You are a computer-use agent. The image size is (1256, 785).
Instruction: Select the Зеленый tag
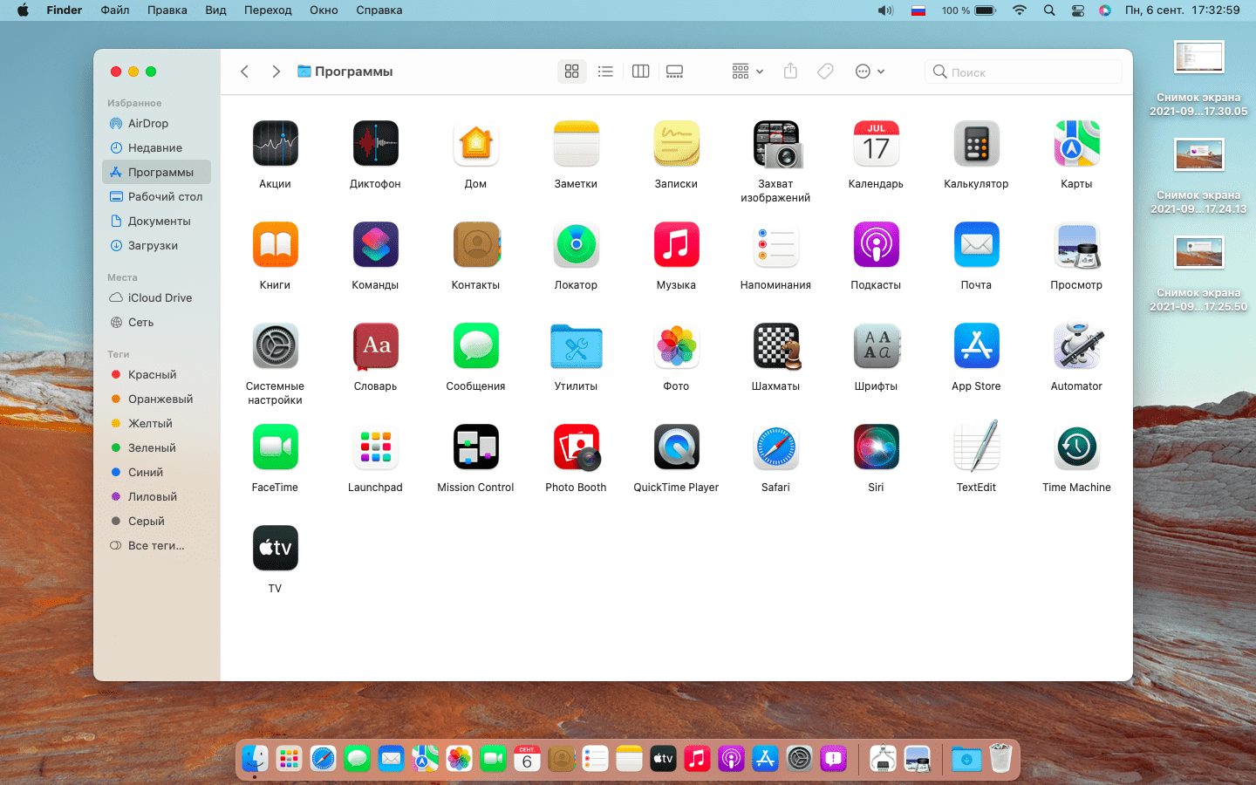[156, 448]
